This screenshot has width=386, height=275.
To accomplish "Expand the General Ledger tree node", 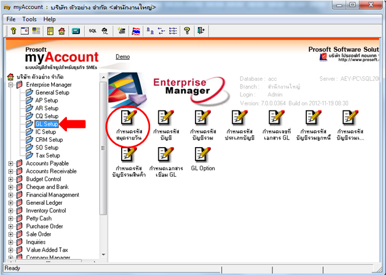I will [10, 203].
